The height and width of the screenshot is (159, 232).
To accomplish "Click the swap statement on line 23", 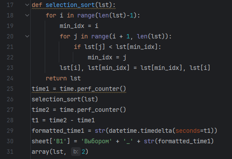I will tap(135, 68).
